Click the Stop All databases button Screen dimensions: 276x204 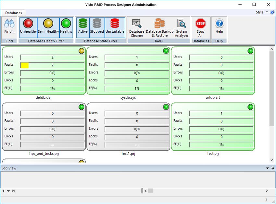tap(200, 28)
